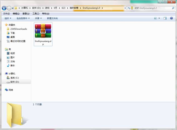
Task: Open 2345Downloads favorite
Action: (19, 29)
